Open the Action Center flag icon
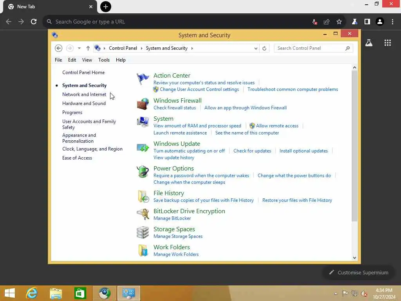The width and height of the screenshot is (401, 301). point(143,79)
